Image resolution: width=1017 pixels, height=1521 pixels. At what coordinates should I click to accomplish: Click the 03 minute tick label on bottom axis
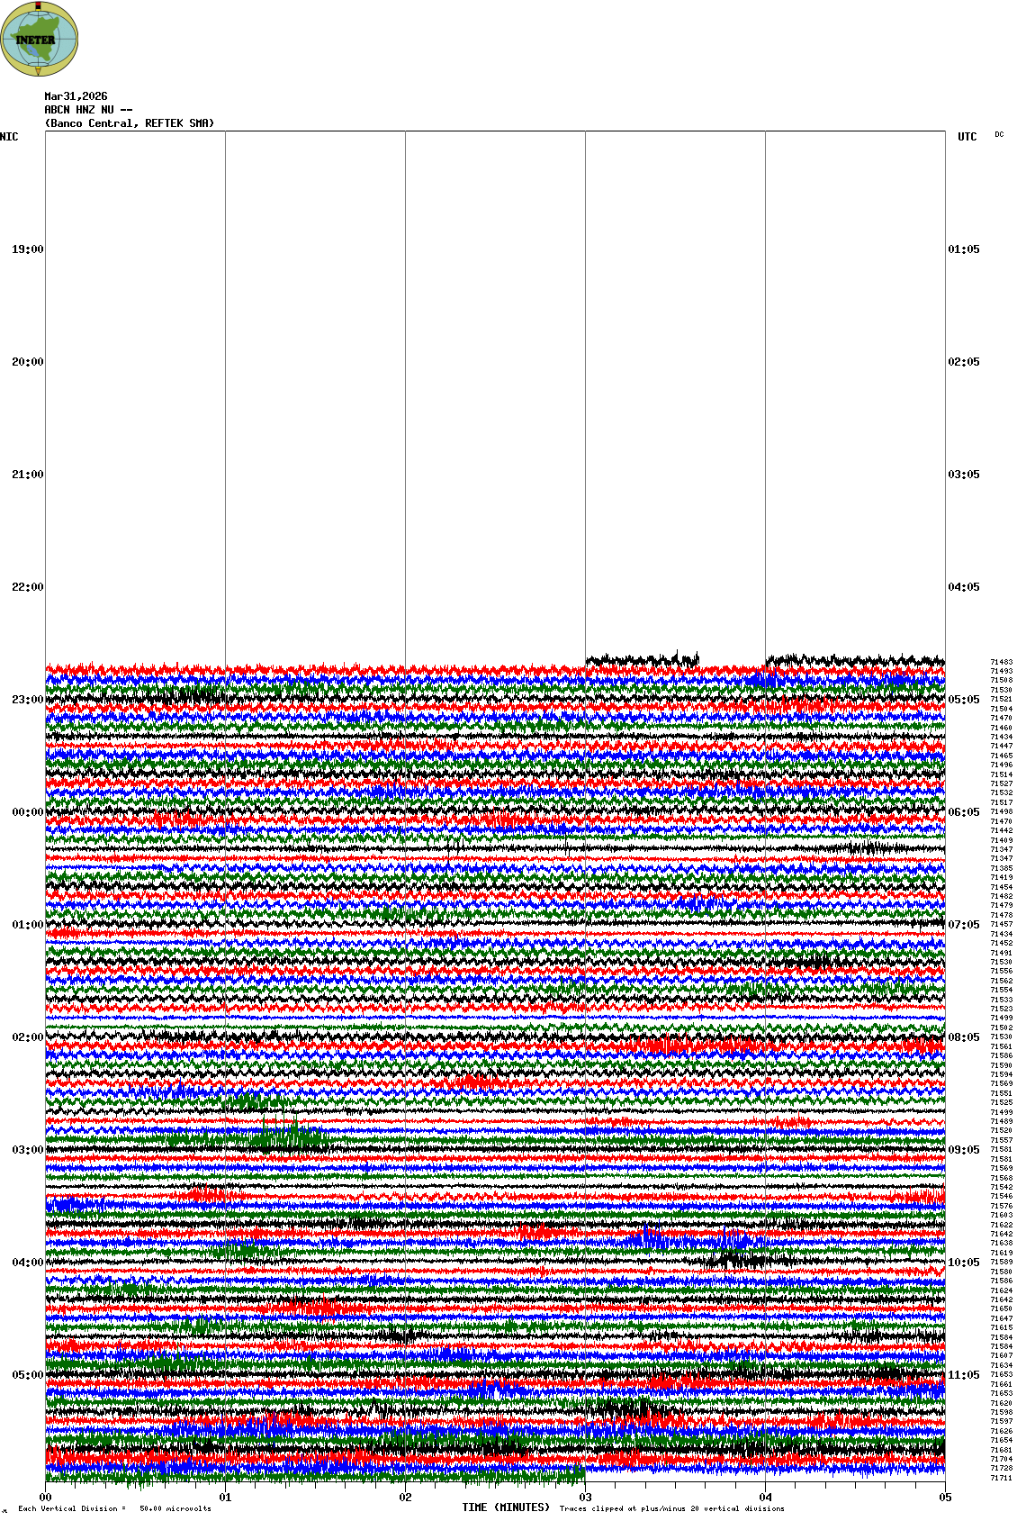[585, 1498]
